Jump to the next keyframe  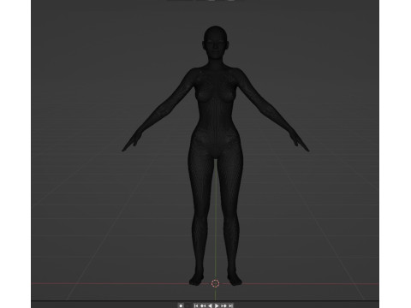click(223, 305)
